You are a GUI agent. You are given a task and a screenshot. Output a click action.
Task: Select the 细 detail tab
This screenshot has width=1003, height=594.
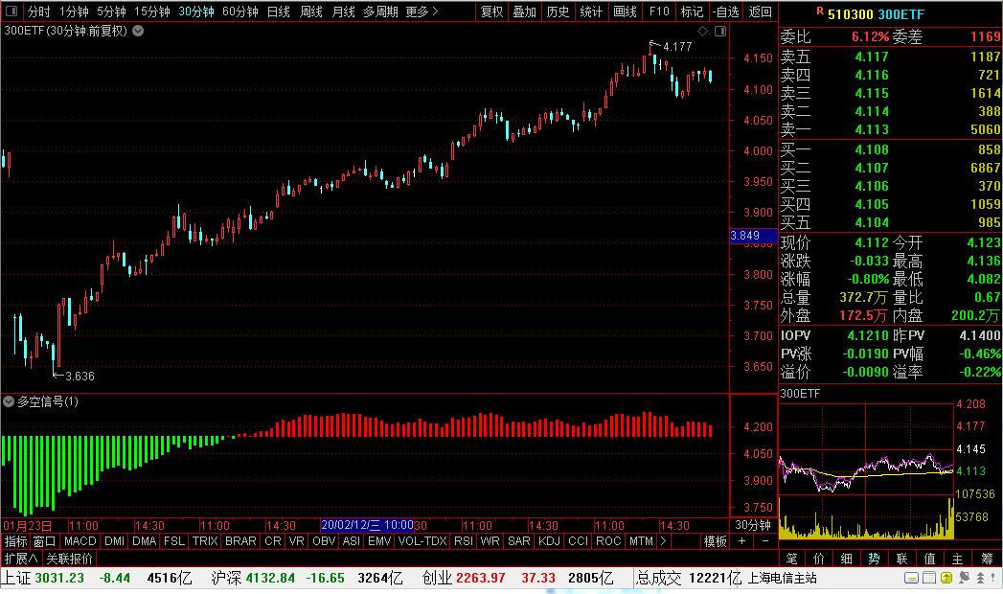click(846, 559)
